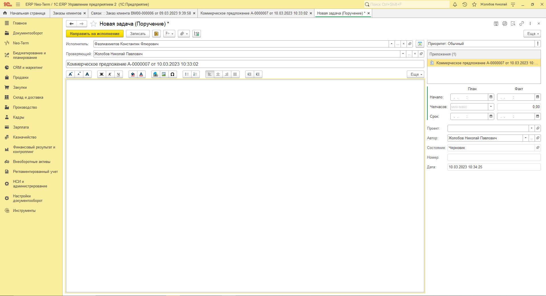Decrease font size in text editor
Screen dimensions: 546x296
(x=79, y=74)
